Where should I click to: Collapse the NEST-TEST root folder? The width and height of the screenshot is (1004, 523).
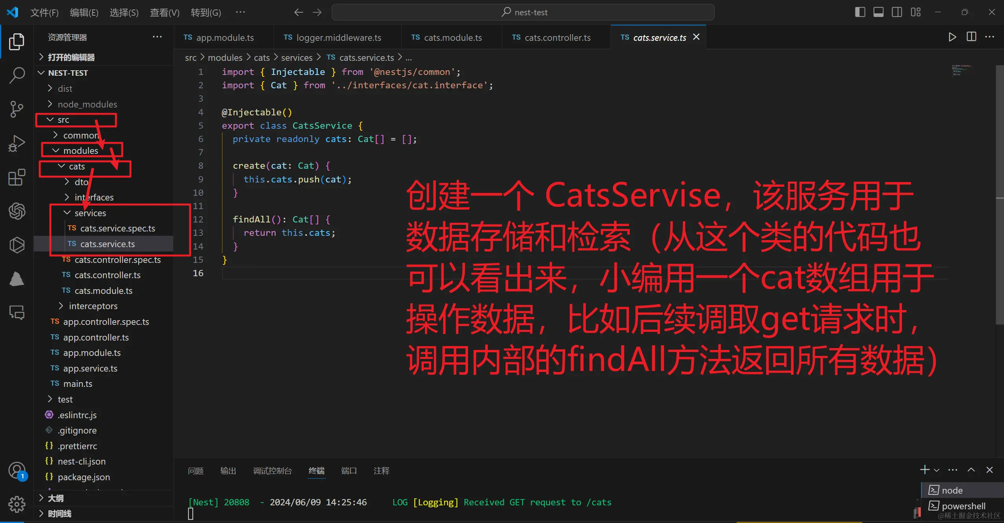click(104, 73)
